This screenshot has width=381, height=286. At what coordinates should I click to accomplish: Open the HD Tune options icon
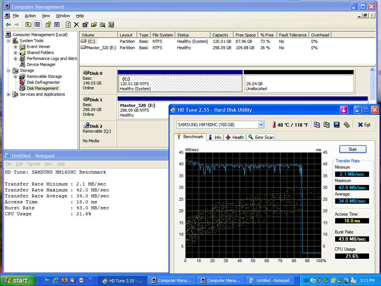coord(347,125)
